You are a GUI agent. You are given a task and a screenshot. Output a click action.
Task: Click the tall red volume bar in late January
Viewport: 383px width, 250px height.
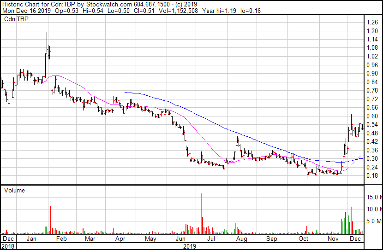click(x=51, y=220)
